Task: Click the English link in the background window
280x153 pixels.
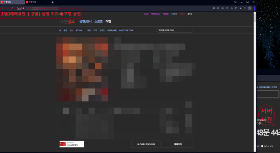Action: pyautogui.click(x=274, y=86)
